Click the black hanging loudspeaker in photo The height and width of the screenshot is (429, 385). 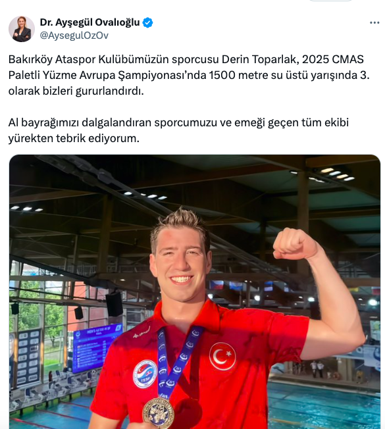click(x=114, y=304)
